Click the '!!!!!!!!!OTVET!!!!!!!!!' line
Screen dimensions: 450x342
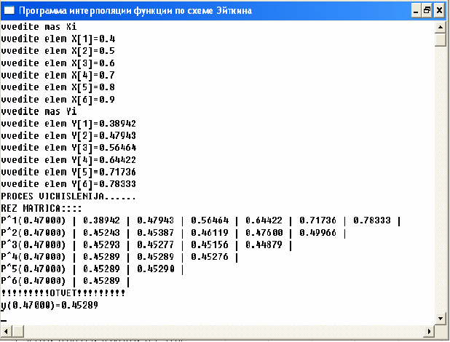click(63, 293)
